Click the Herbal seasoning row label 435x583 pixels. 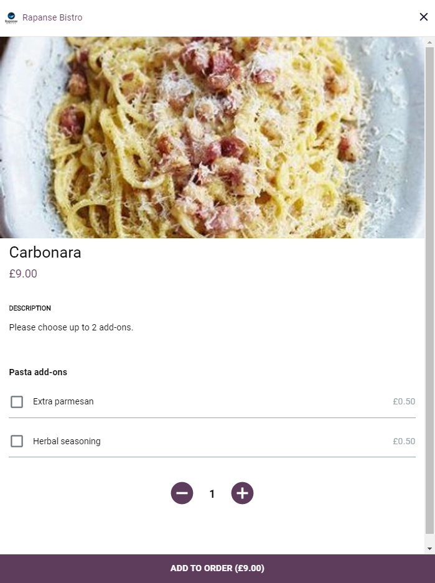click(x=67, y=441)
